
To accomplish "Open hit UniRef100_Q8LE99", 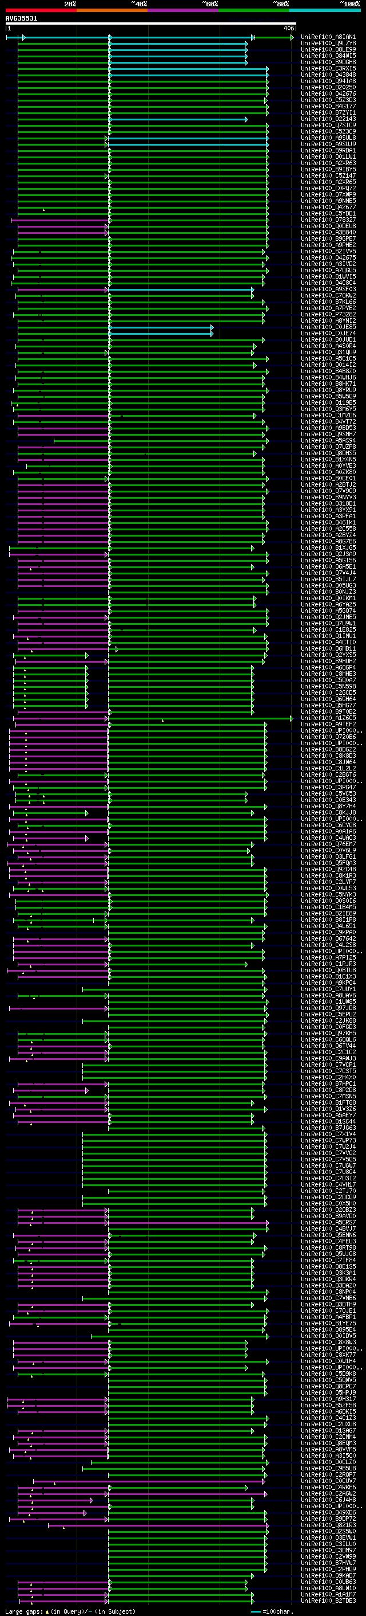I will [328, 50].
